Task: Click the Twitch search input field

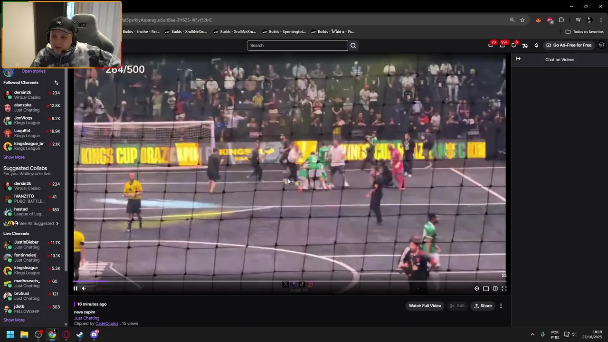Action: click(297, 46)
